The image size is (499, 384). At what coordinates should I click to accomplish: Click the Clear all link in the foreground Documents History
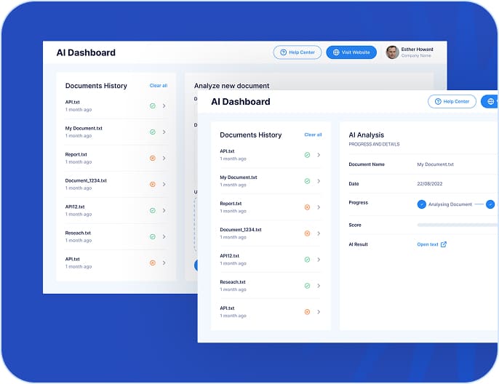(x=313, y=135)
